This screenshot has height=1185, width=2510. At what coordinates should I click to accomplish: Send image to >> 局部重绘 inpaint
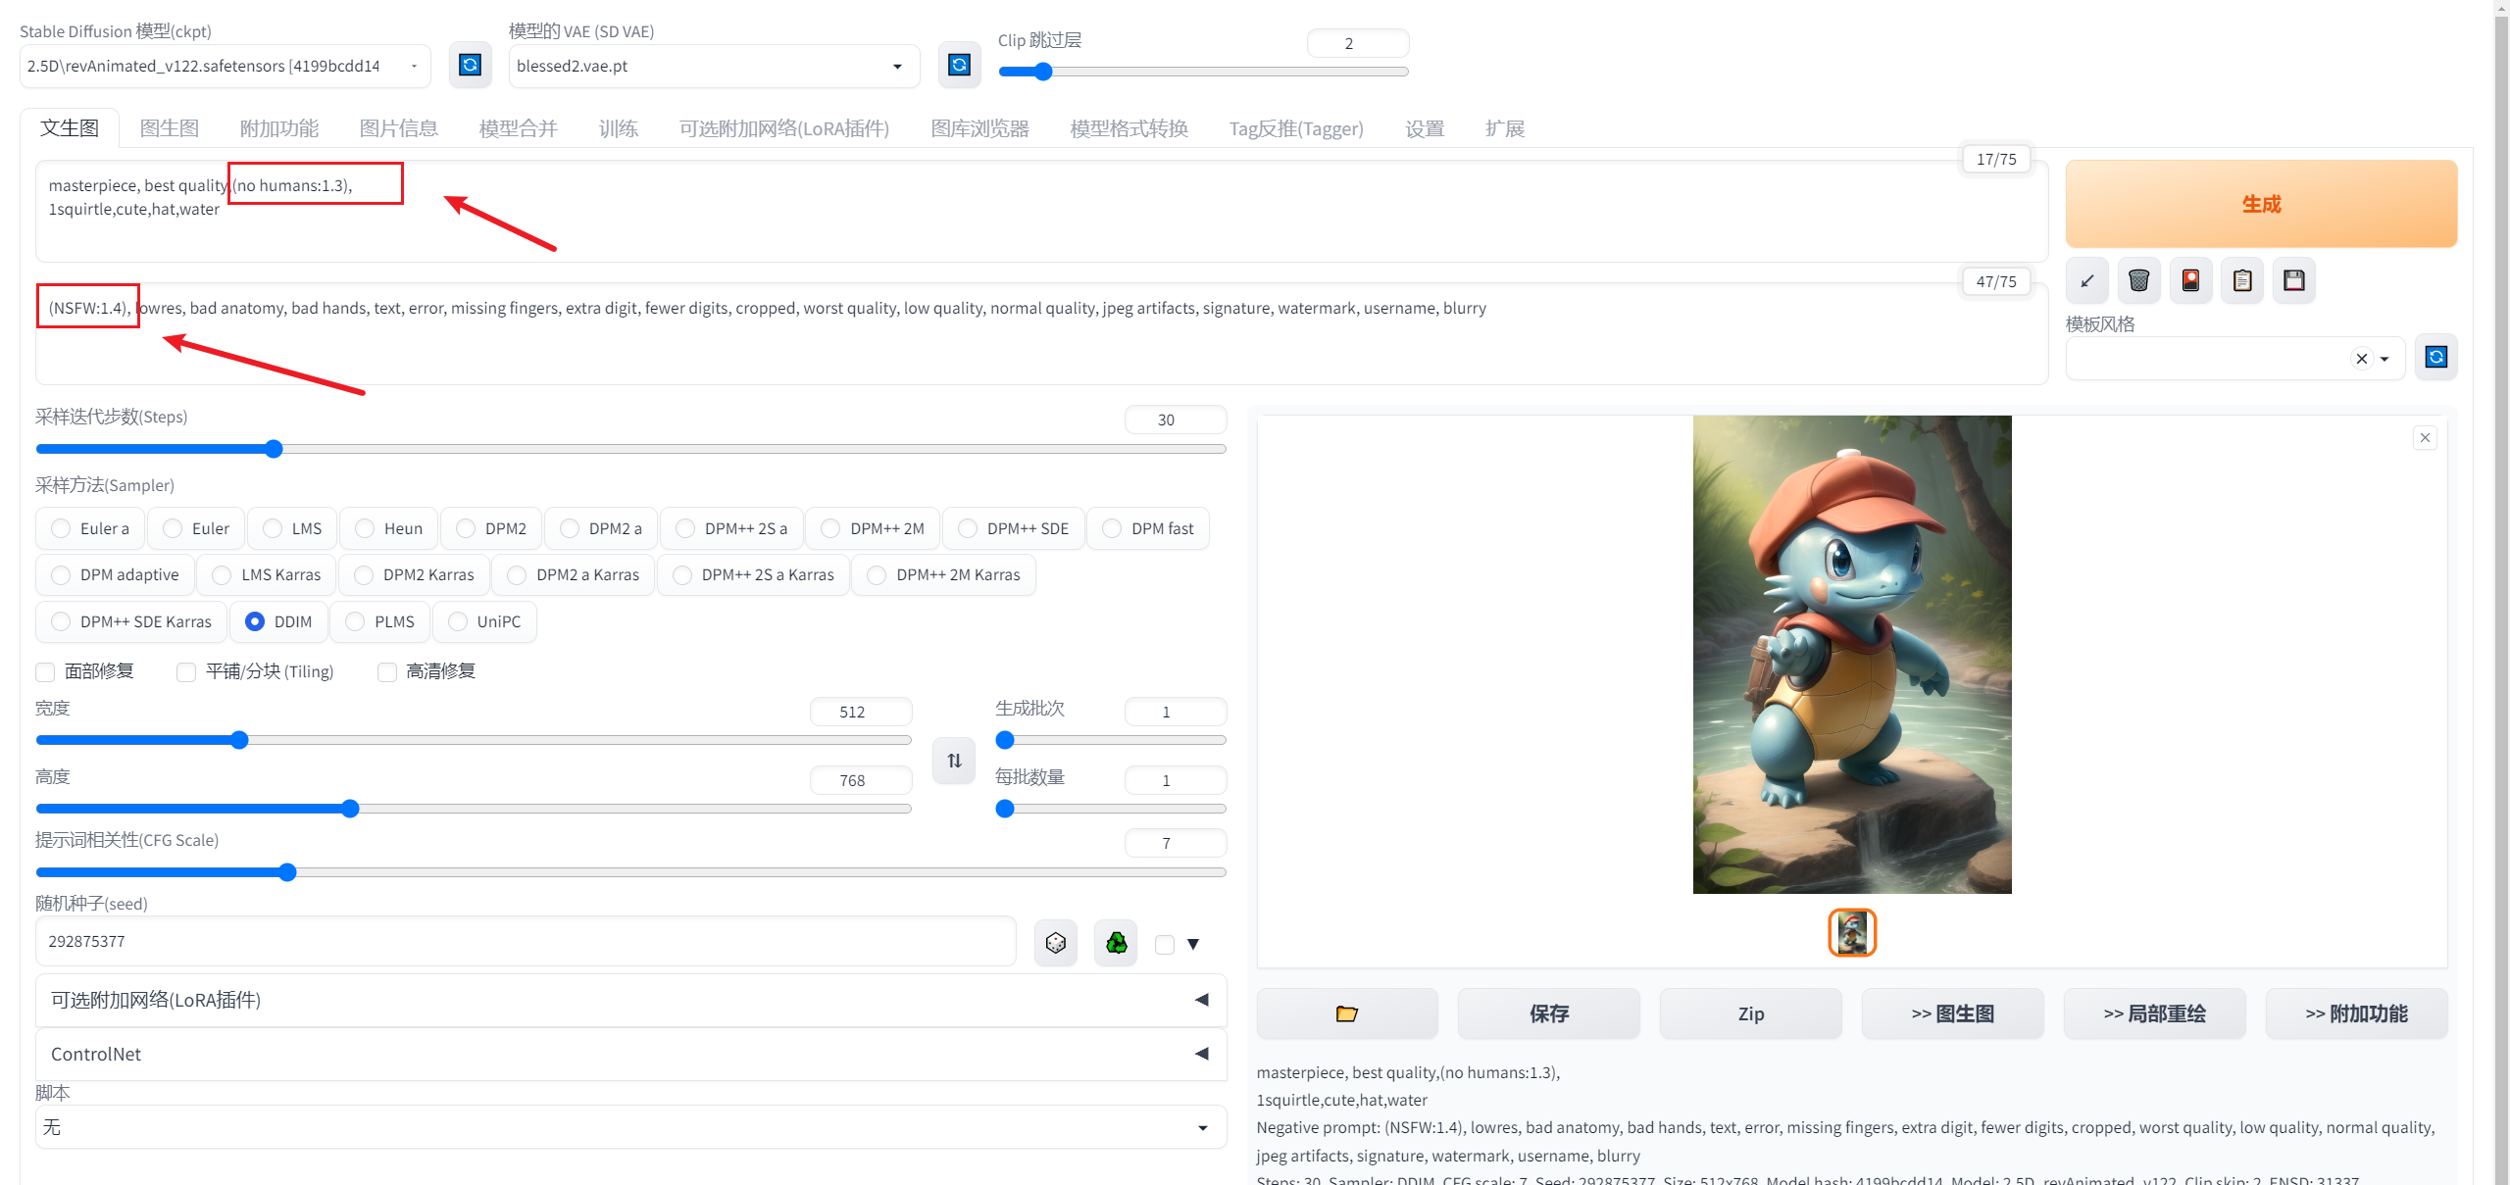pos(2155,1013)
